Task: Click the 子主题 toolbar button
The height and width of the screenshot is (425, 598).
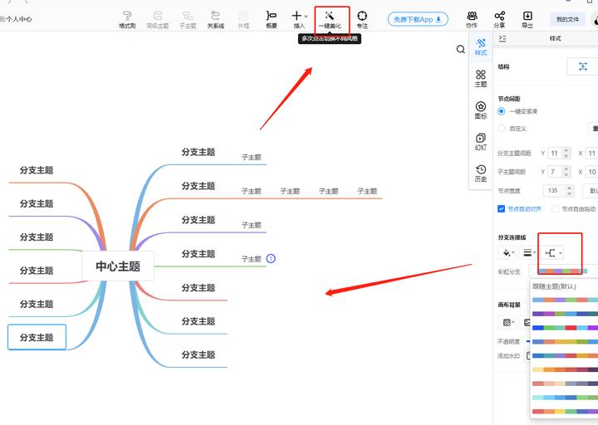Action: 188,19
